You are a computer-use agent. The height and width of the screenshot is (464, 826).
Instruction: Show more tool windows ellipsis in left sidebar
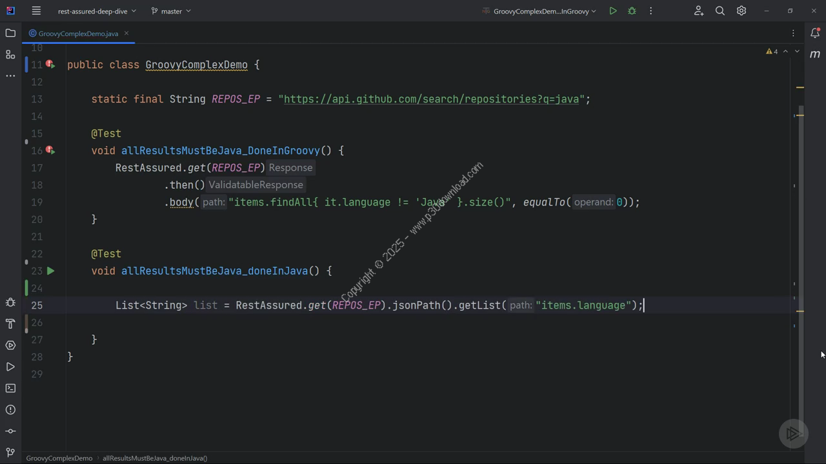(10, 76)
